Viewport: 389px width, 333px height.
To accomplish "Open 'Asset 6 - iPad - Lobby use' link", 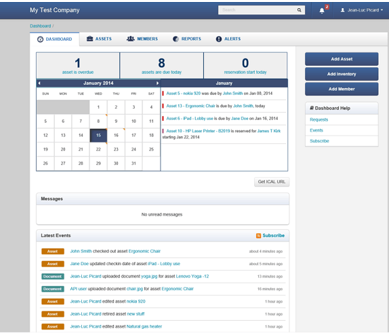I will tap(190, 119).
